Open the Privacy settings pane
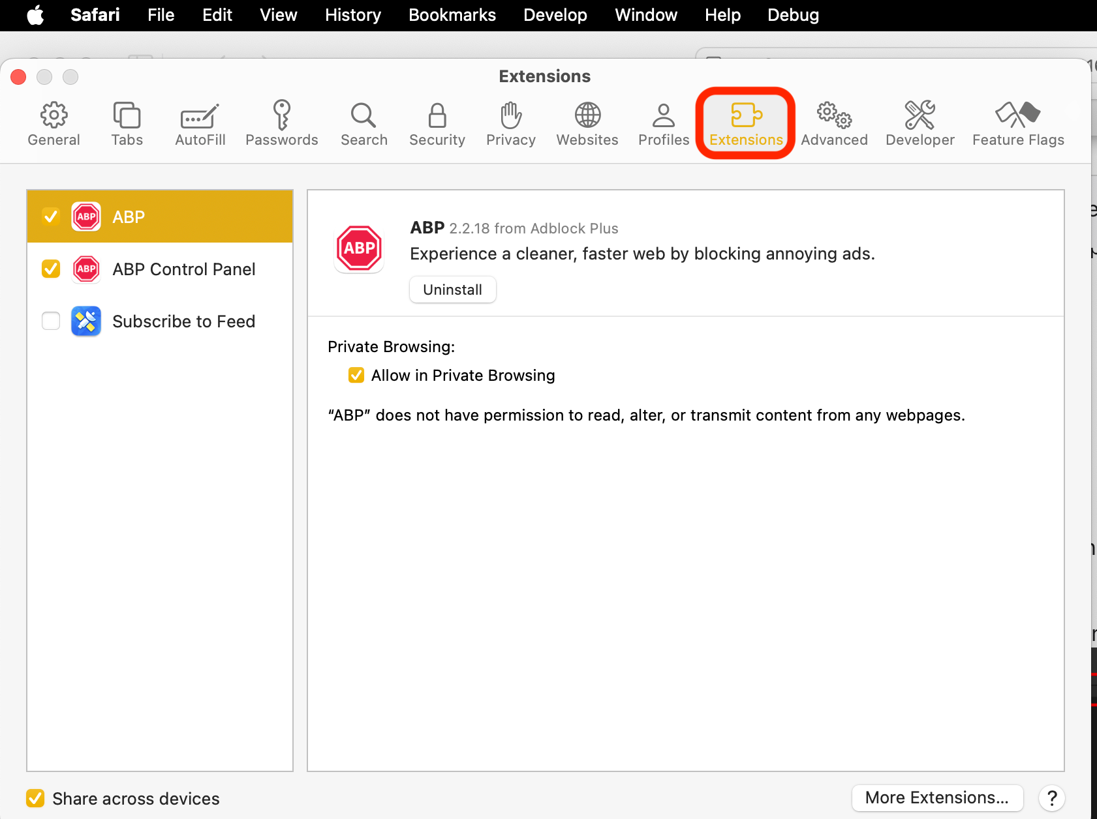 click(510, 124)
